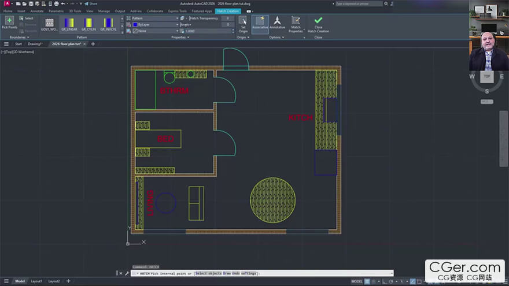Open the ByLayer hatch color dropdown
The width and height of the screenshot is (509, 286).
(155, 25)
